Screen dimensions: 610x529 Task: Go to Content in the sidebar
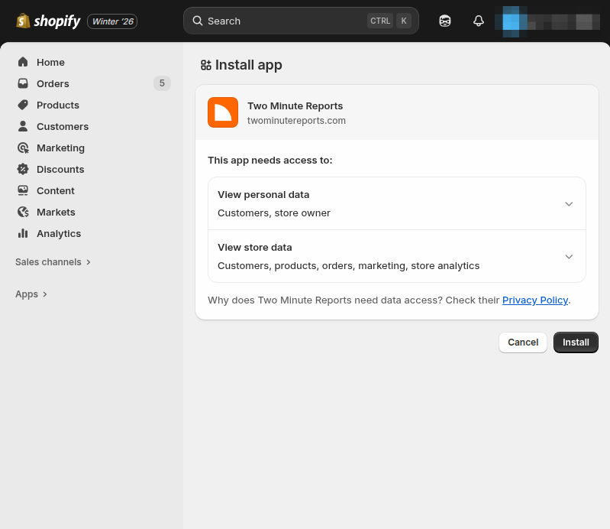pos(55,190)
